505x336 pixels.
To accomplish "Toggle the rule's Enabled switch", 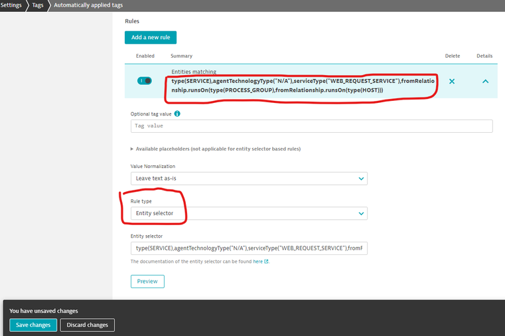I will (x=144, y=81).
